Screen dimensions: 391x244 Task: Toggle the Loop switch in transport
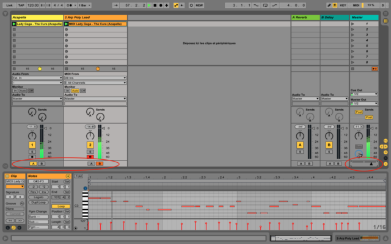coord(265,5)
